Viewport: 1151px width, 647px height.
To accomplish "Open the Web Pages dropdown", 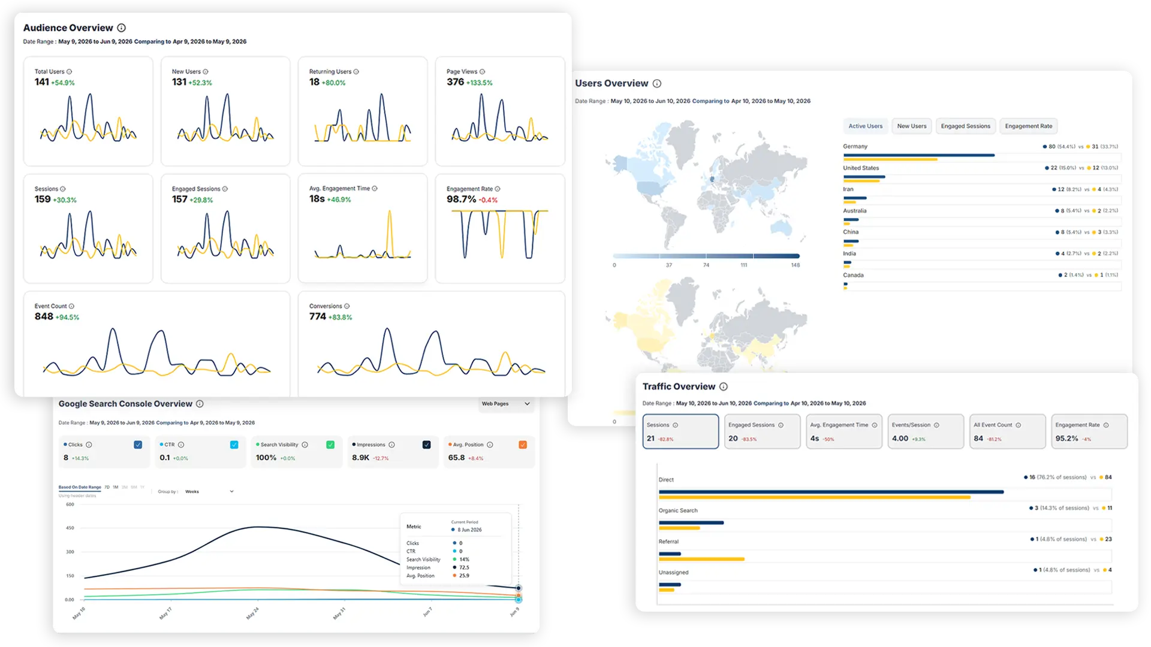I will click(x=506, y=404).
